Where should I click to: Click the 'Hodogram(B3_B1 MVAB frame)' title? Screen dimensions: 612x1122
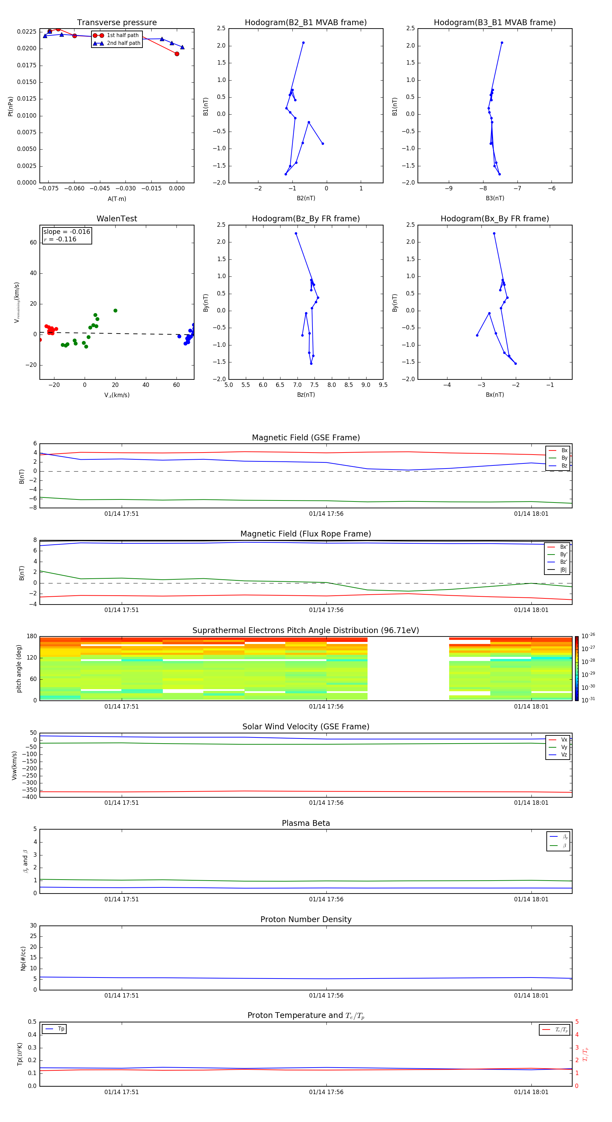click(x=495, y=23)
